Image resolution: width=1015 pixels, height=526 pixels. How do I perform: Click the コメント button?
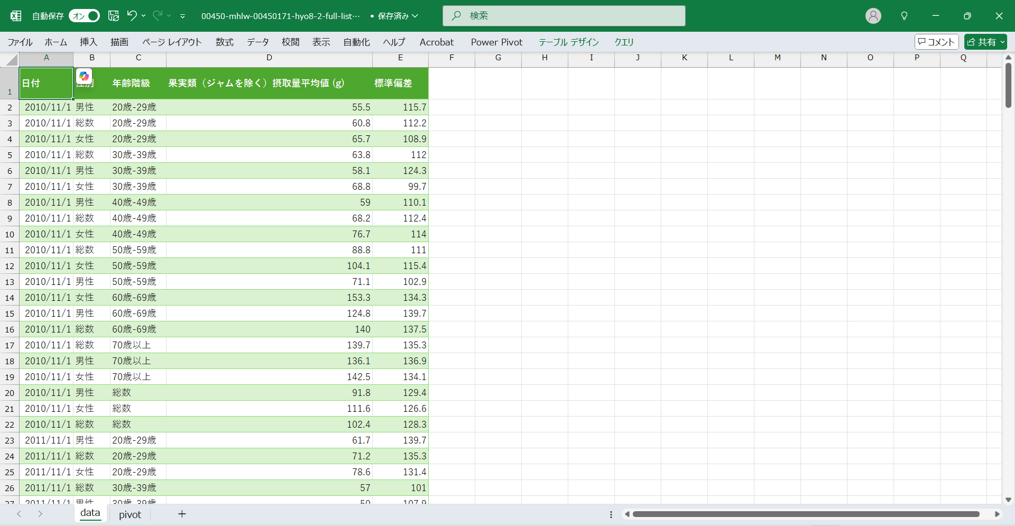pyautogui.click(x=936, y=42)
